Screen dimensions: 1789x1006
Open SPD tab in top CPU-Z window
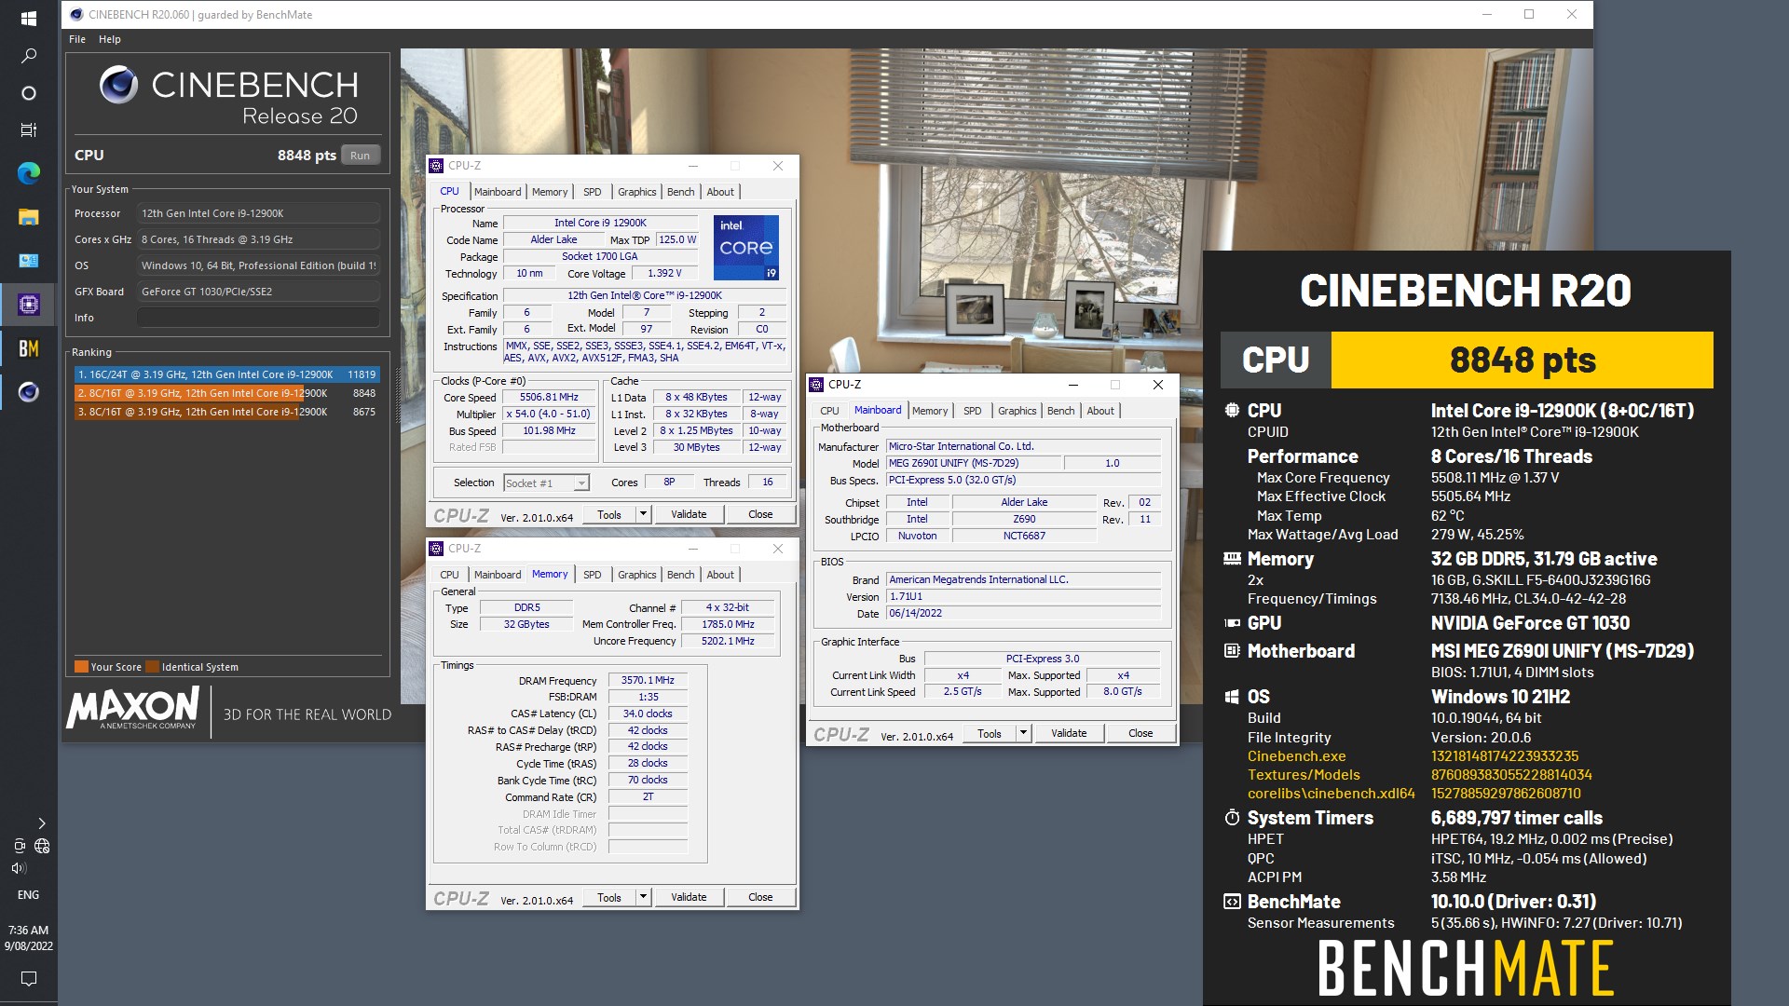593,192
